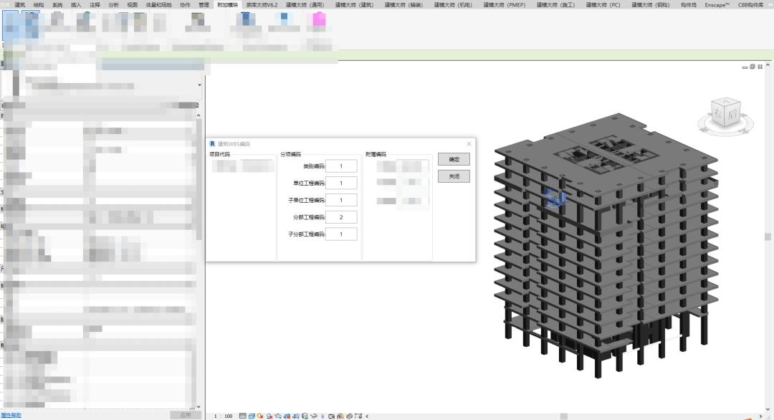
Task: Open the C8B构件库 ribbon tab
Action: (x=751, y=4)
